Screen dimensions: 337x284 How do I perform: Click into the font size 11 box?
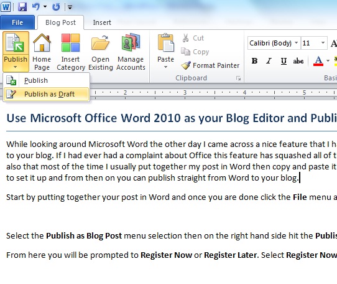click(x=310, y=43)
